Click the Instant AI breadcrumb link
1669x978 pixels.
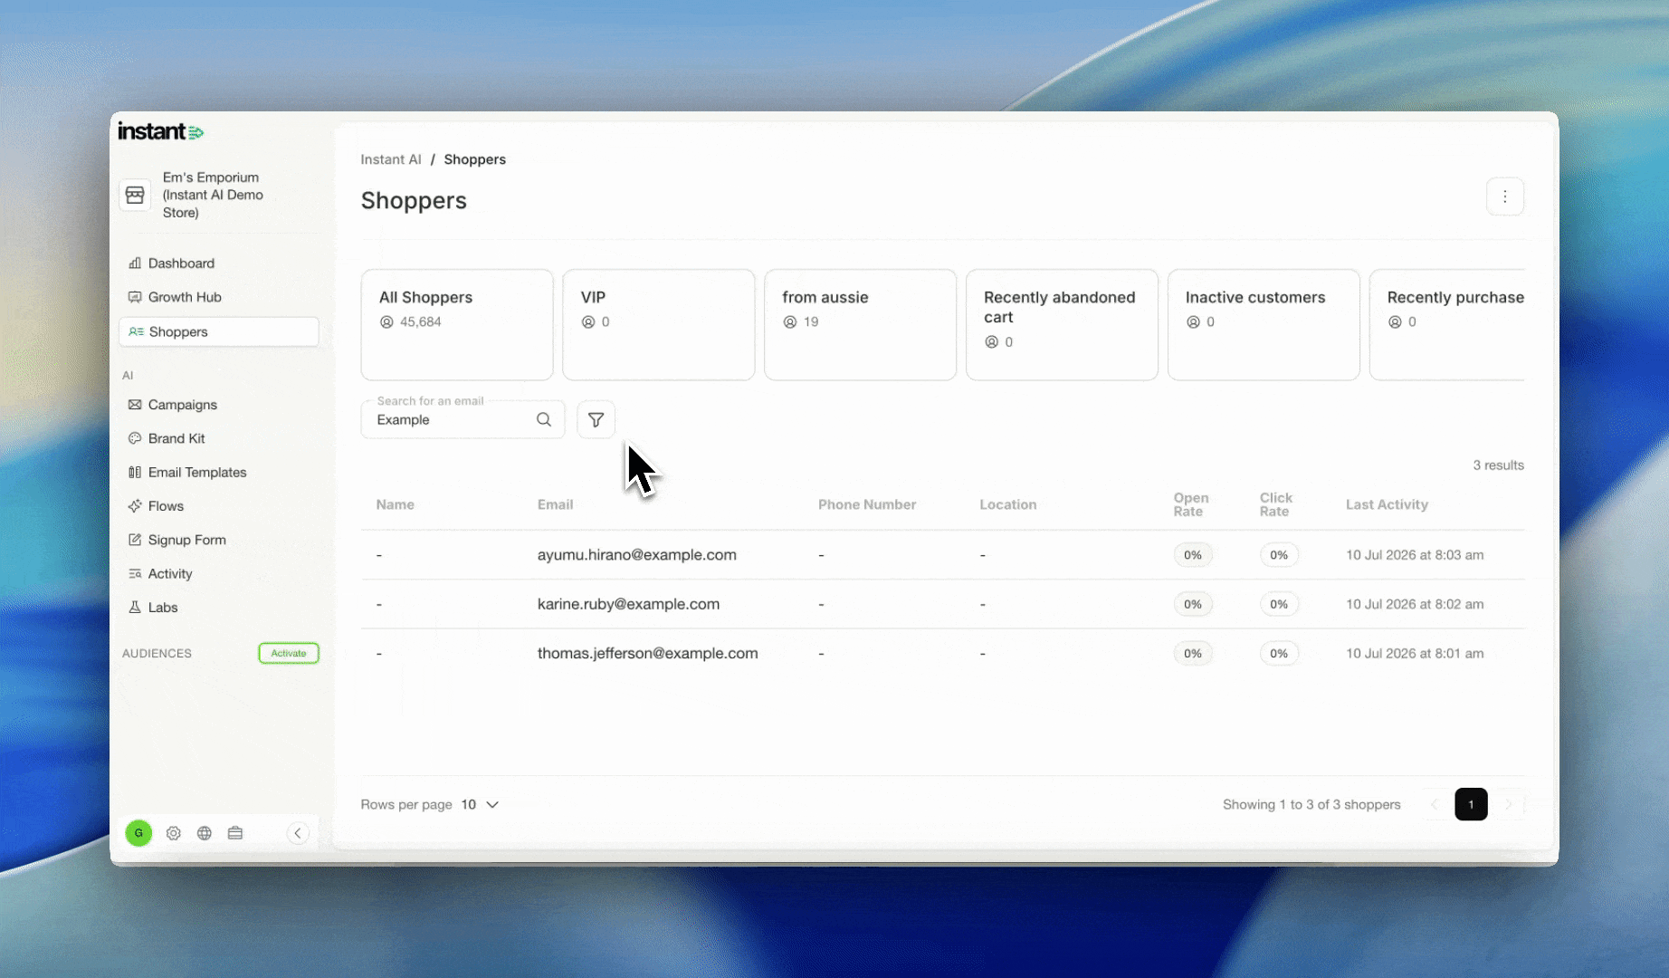[391, 159]
